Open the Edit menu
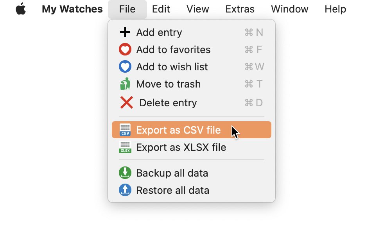 tap(161, 9)
